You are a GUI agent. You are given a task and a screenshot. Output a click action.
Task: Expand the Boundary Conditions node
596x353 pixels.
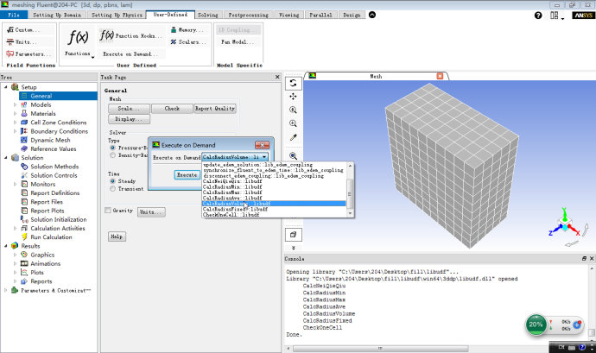coord(15,131)
